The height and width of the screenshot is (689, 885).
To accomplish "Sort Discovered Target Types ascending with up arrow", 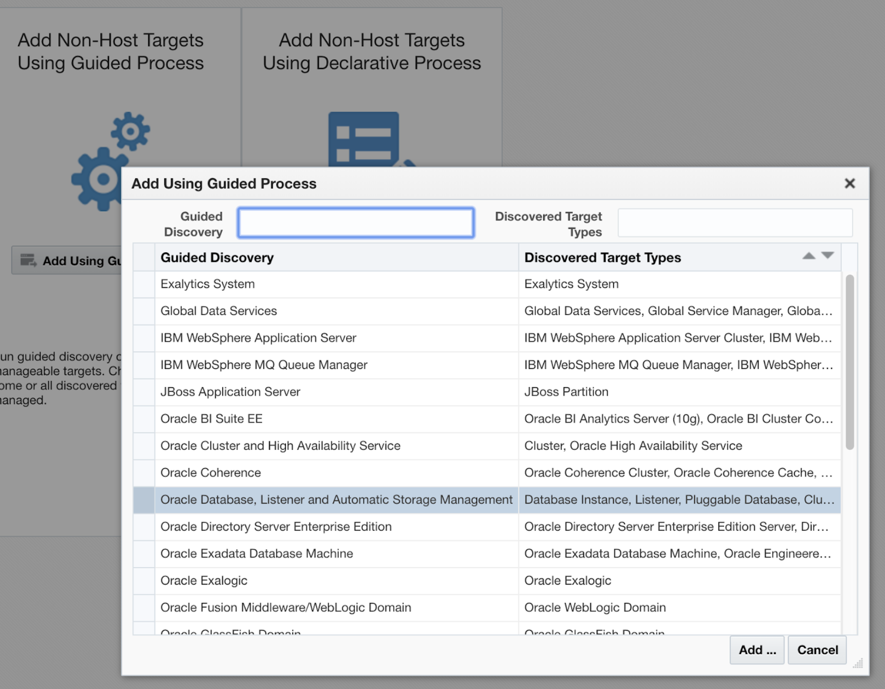I will 809,256.
